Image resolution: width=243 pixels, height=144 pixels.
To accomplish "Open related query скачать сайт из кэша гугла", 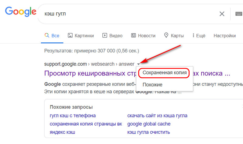I will point(157,116).
